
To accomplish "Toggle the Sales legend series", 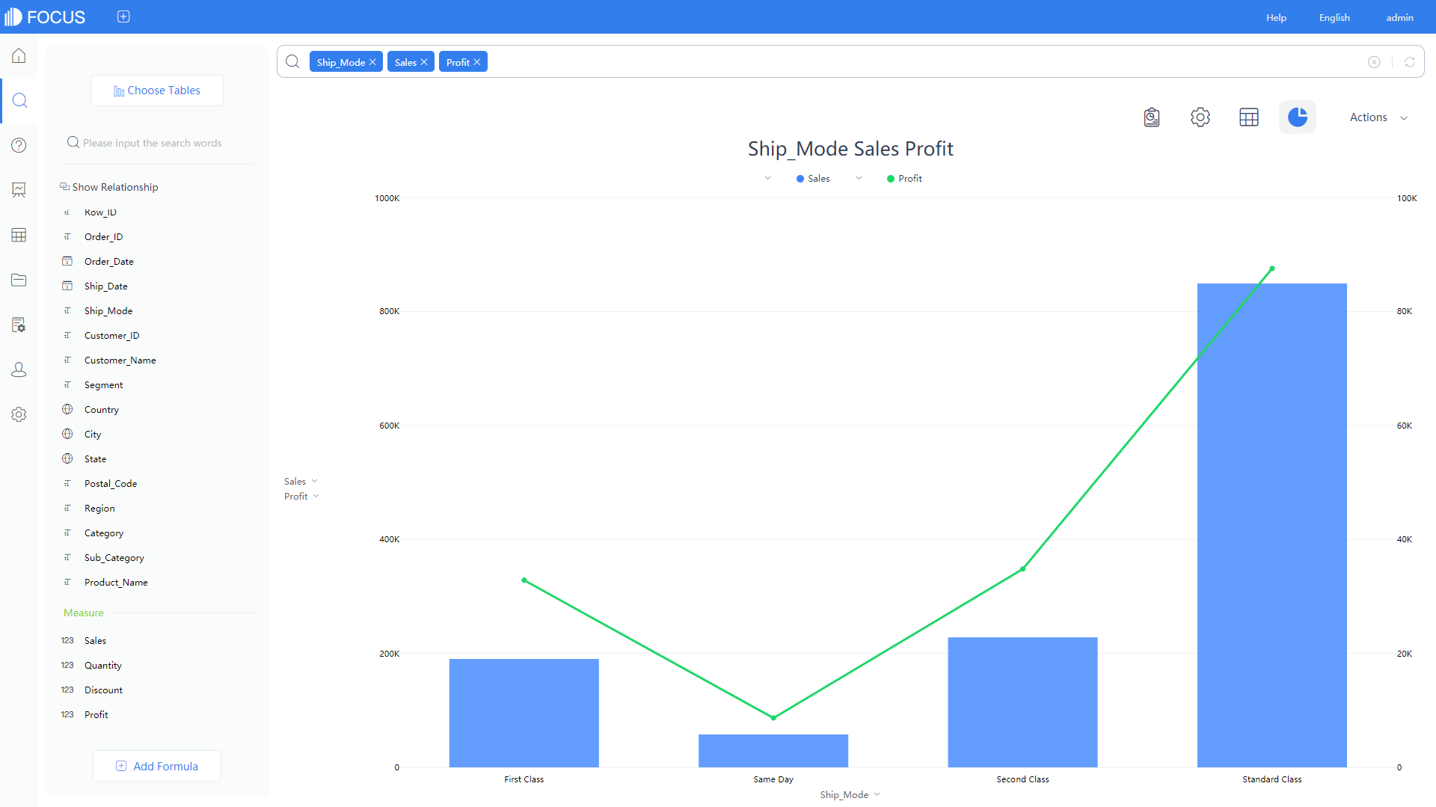I will pos(813,179).
